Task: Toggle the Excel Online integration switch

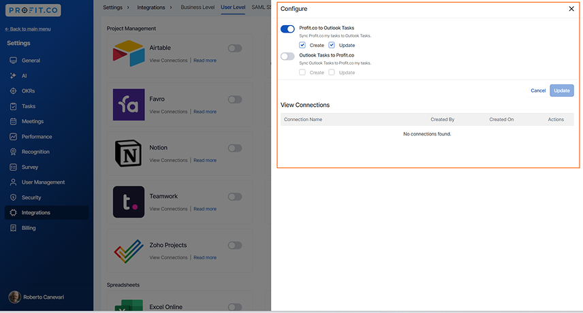Action: [235, 307]
